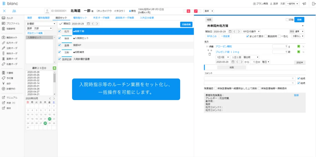316x157 pixels.
Task: Open the 分割なし dropdown
Action: [x=298, y=36]
